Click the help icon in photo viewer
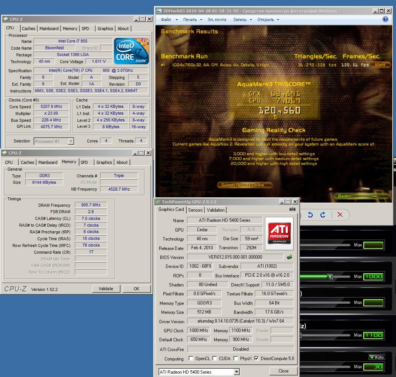Viewport: 396px width, 377px height. click(385, 19)
